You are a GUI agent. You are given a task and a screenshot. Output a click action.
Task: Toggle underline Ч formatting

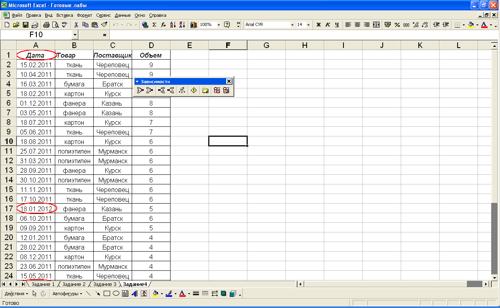(337, 24)
